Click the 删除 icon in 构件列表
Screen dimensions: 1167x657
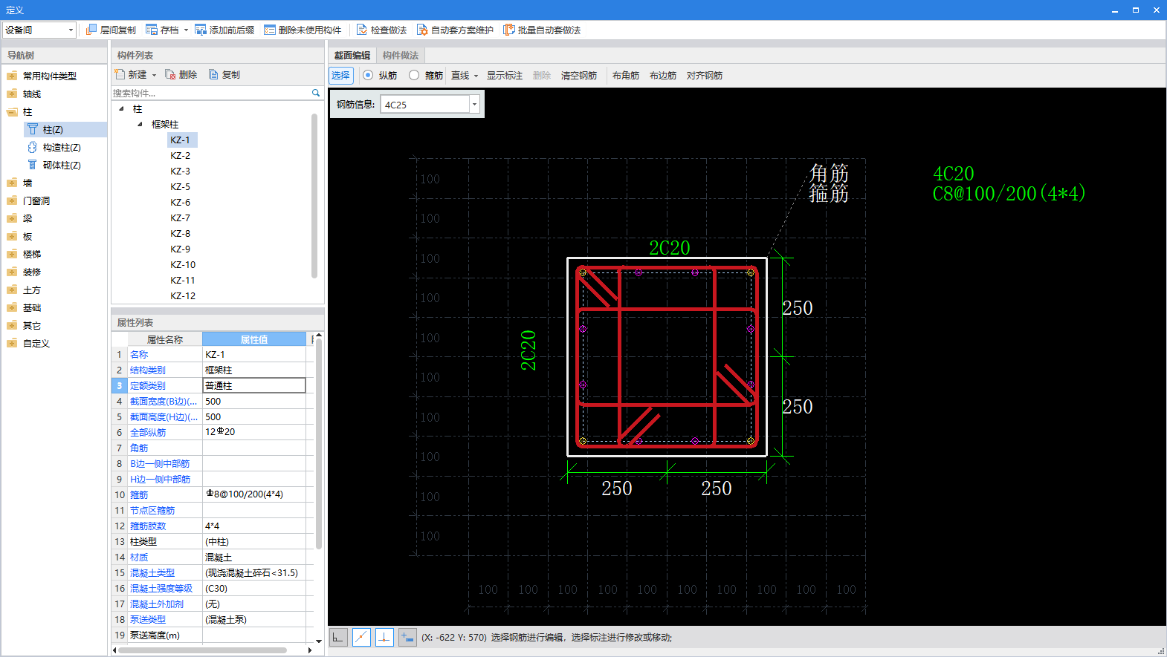click(170, 74)
